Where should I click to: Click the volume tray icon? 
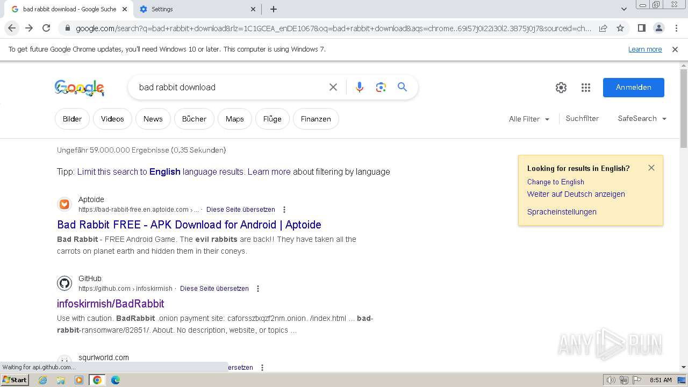611,380
